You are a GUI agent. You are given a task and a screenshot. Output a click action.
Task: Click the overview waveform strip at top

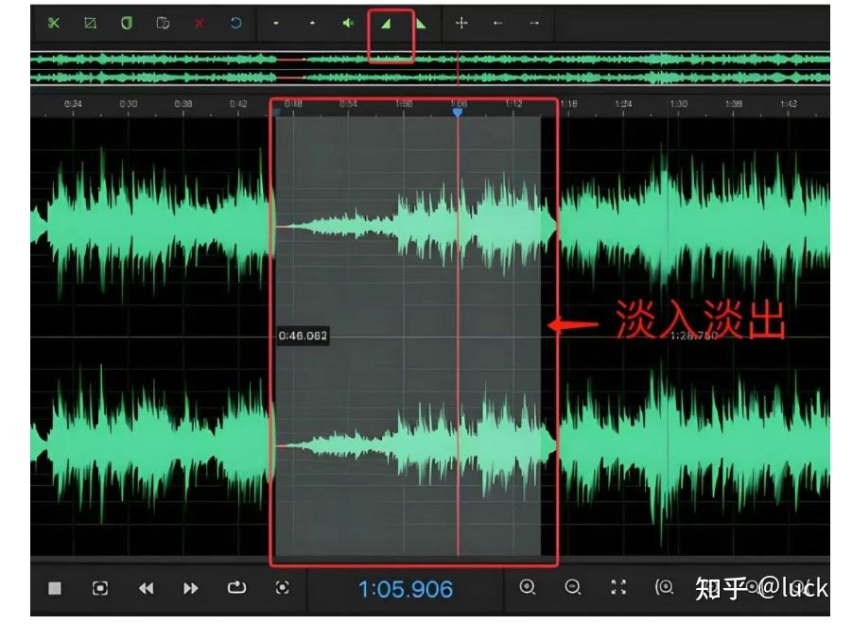coord(430,68)
